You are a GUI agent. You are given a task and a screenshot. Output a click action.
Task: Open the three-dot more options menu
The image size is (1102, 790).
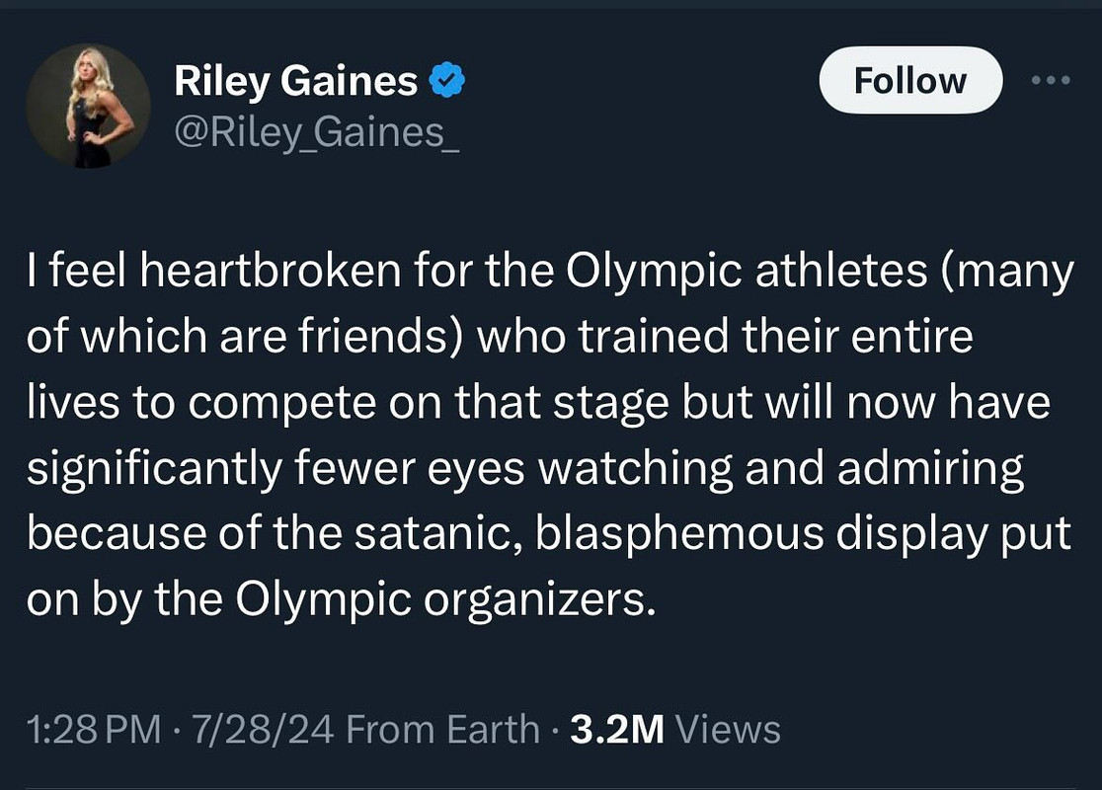[1051, 80]
